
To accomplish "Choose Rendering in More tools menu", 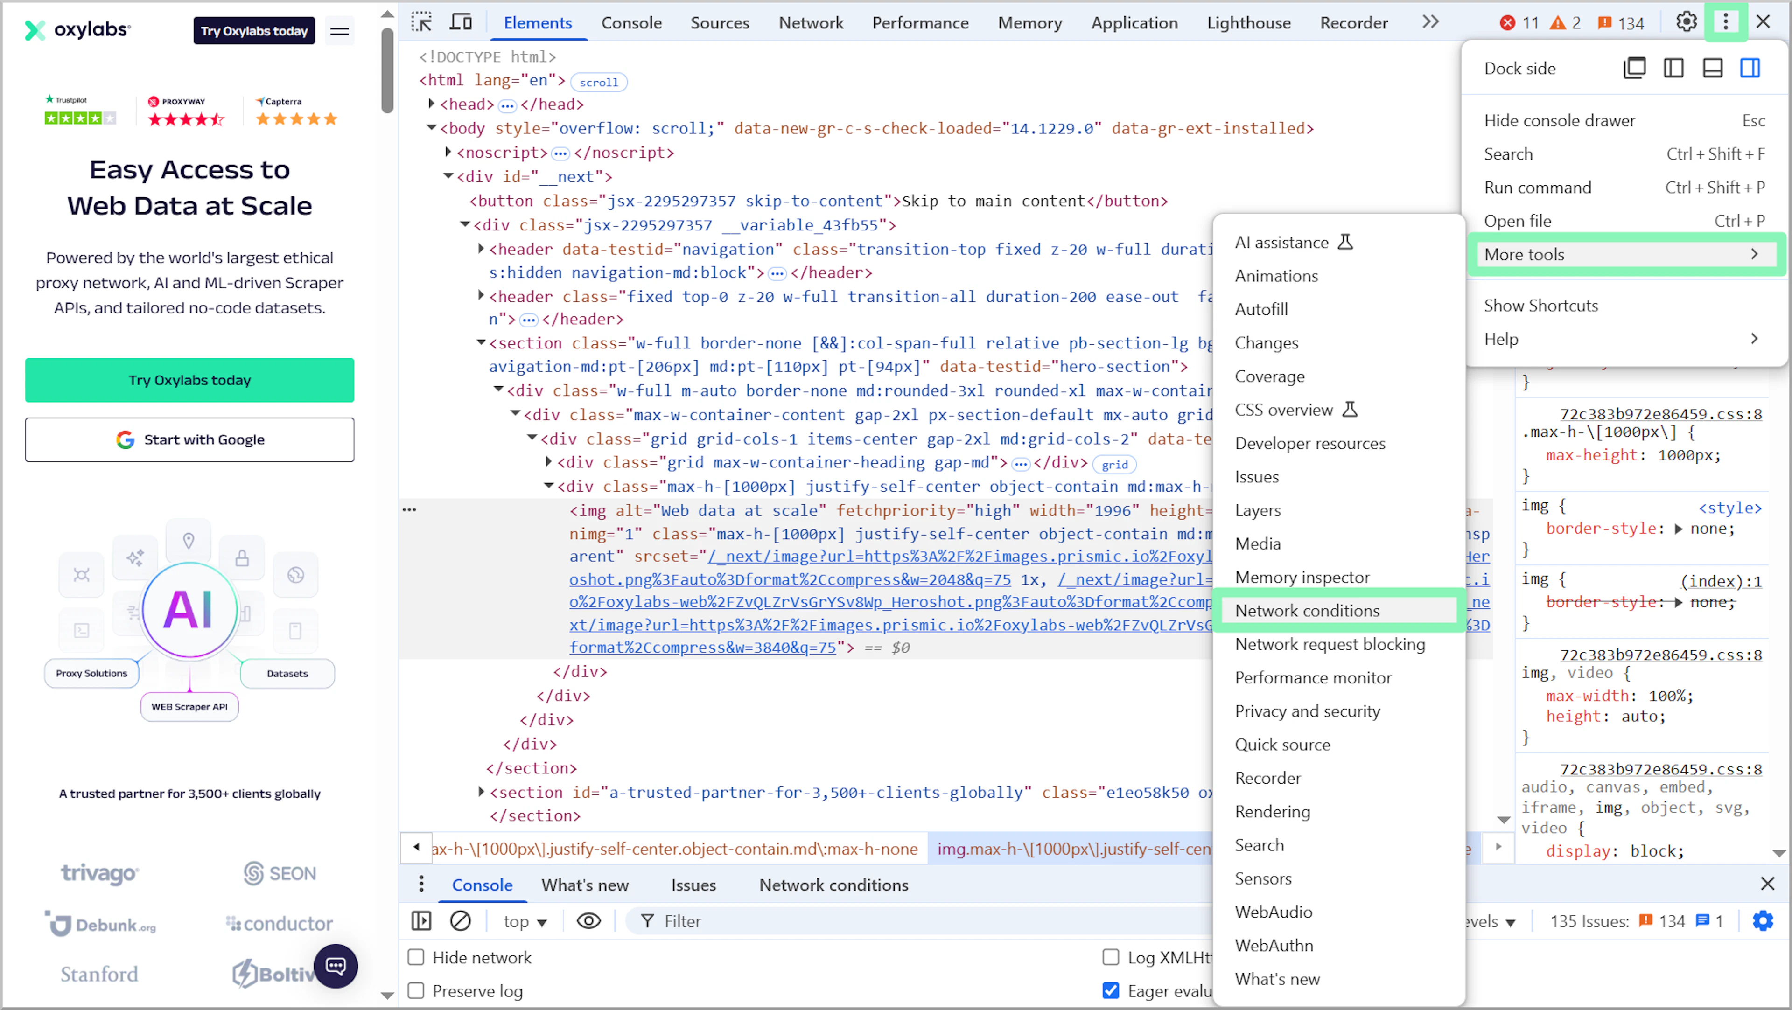I will pos(1272,811).
